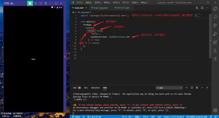This screenshot has height=118, width=219.
Task: Select the SM N960F device in the status bar
Action: [x=197, y=117]
